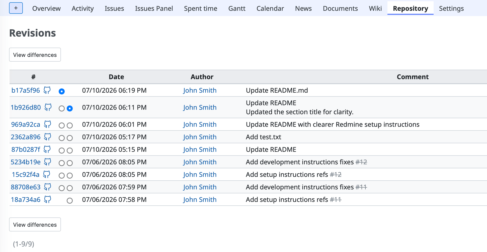Open the Activity tab
Viewport: 487px width, 252px height.
83,8
